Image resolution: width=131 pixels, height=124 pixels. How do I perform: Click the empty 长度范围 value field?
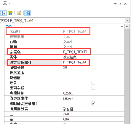click(93, 73)
